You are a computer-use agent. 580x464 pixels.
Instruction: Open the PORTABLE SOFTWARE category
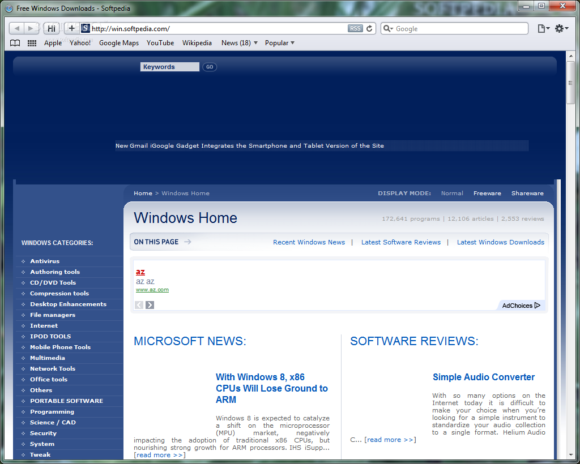click(67, 401)
